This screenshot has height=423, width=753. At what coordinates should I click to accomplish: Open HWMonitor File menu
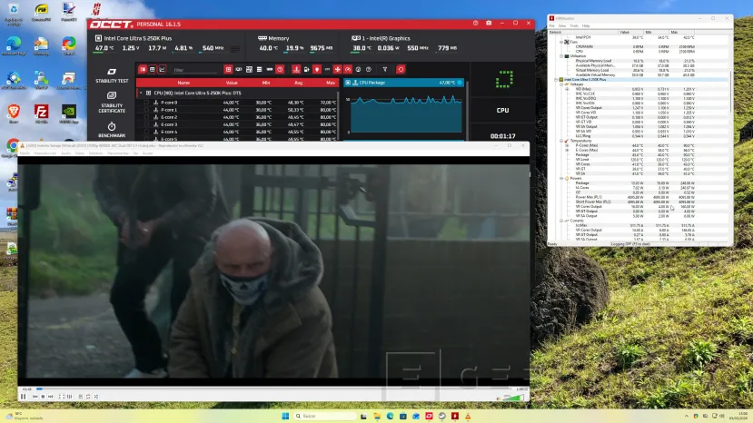pos(551,26)
